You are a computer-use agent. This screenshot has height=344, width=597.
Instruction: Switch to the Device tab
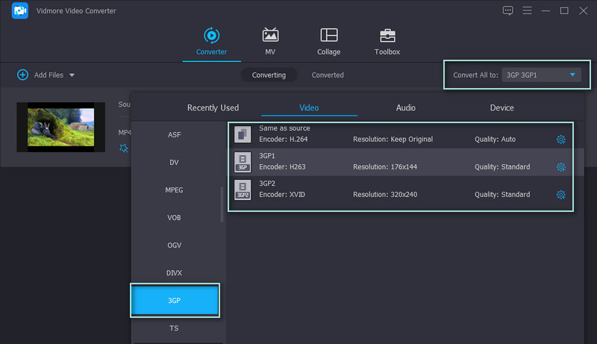(x=501, y=108)
